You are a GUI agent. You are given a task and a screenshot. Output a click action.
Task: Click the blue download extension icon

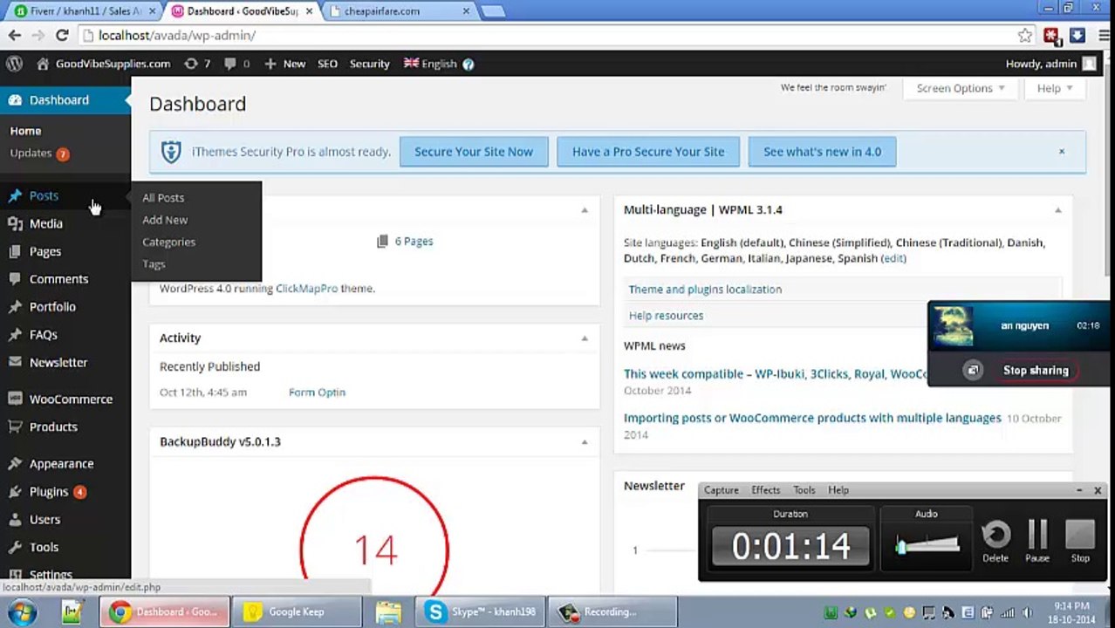pyautogui.click(x=1077, y=35)
